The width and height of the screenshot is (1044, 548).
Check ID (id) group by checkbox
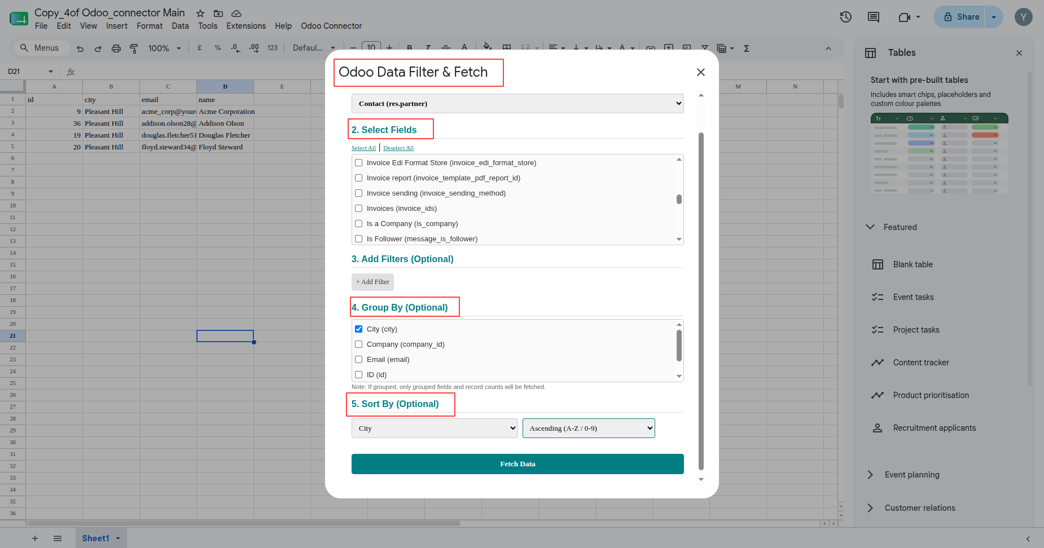(358, 375)
